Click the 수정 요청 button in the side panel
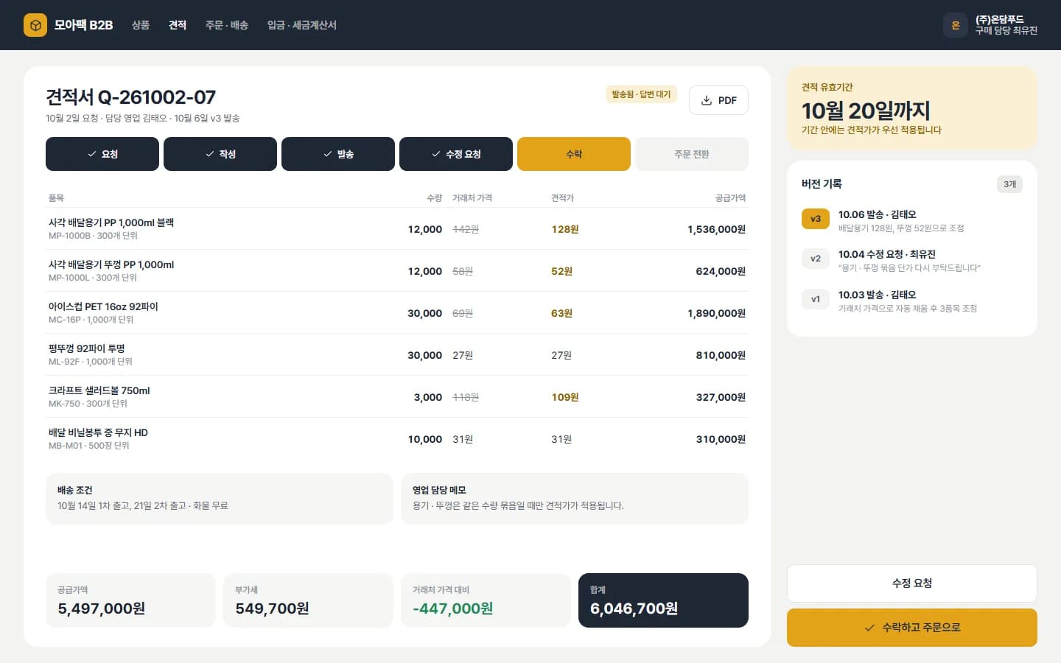 click(x=912, y=583)
